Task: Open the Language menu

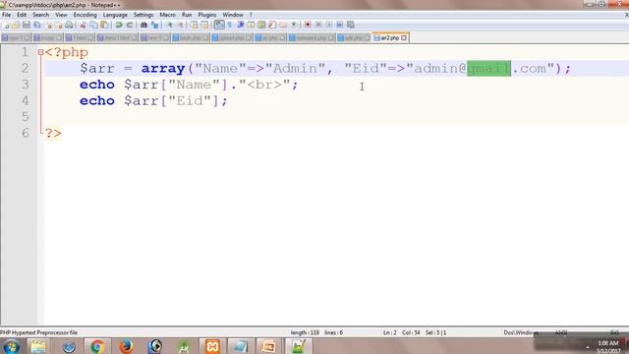Action: click(115, 15)
